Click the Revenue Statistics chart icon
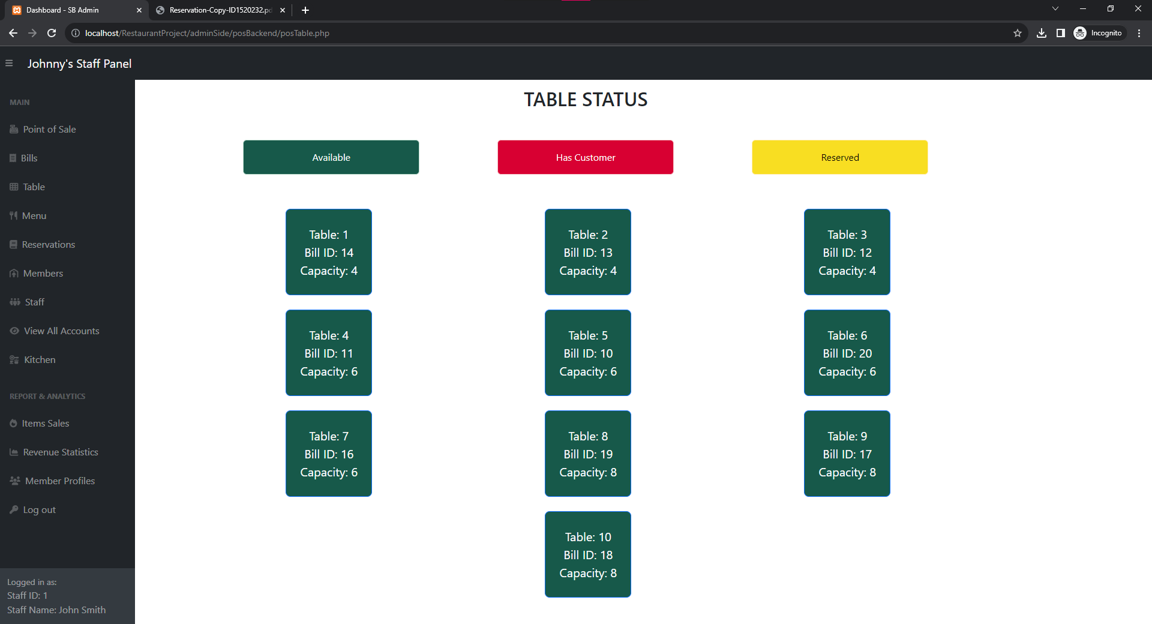Image resolution: width=1152 pixels, height=624 pixels. point(14,452)
